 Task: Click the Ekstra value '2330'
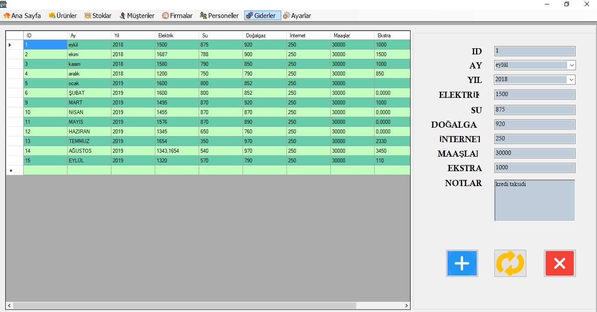point(392,141)
